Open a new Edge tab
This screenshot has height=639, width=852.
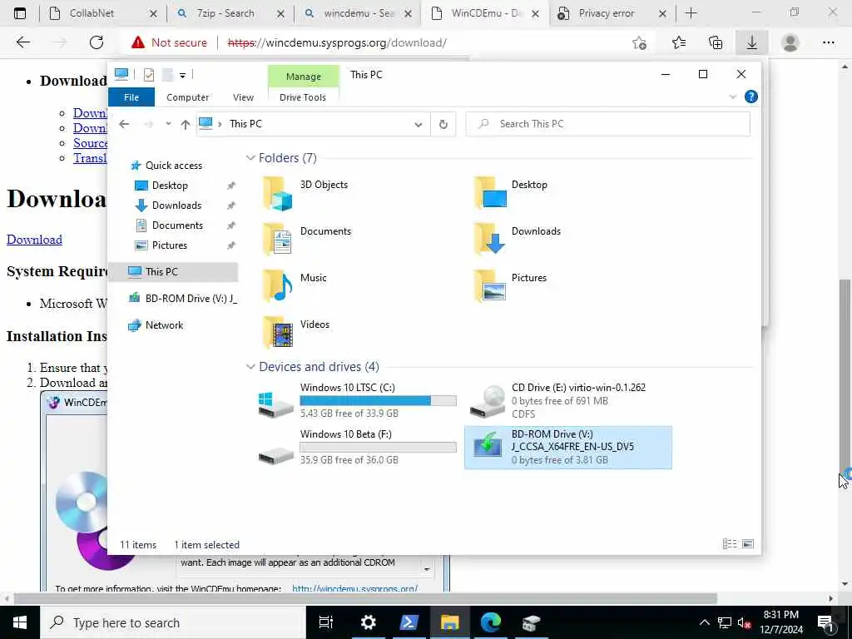[x=691, y=13]
